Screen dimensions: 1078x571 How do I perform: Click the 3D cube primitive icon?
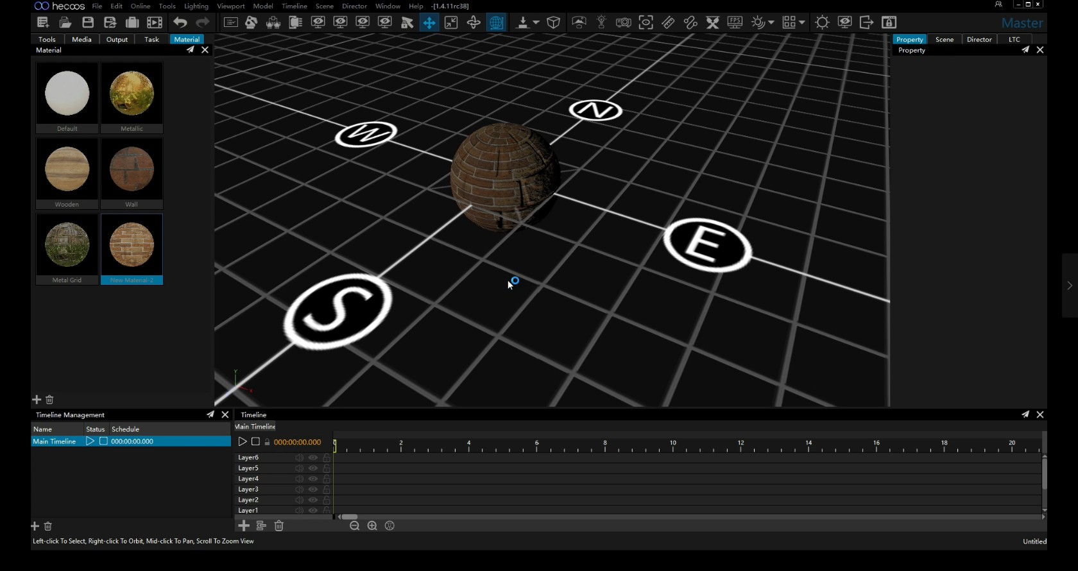pos(554,22)
